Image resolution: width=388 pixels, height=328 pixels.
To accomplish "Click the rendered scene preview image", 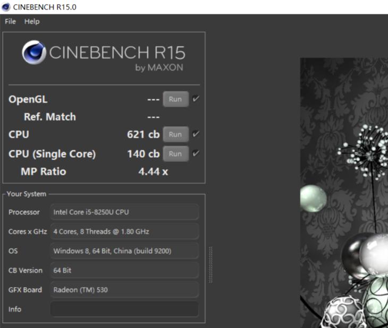I will [344, 193].
